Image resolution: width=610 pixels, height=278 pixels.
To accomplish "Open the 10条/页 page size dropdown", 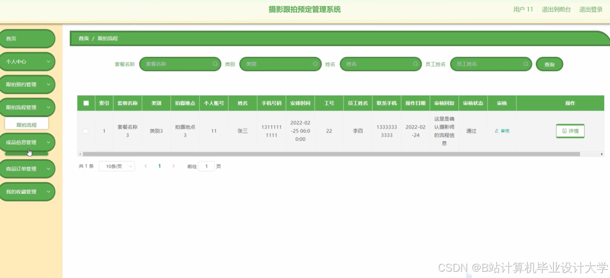I will coord(117,166).
